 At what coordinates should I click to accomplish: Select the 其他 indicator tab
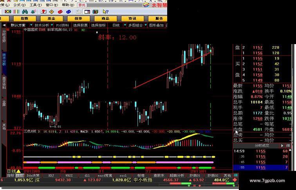[227, 175]
